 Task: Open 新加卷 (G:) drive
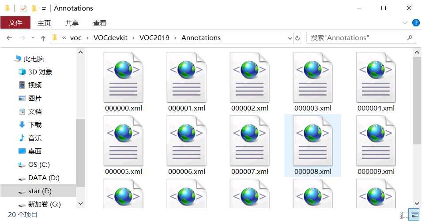(x=40, y=204)
